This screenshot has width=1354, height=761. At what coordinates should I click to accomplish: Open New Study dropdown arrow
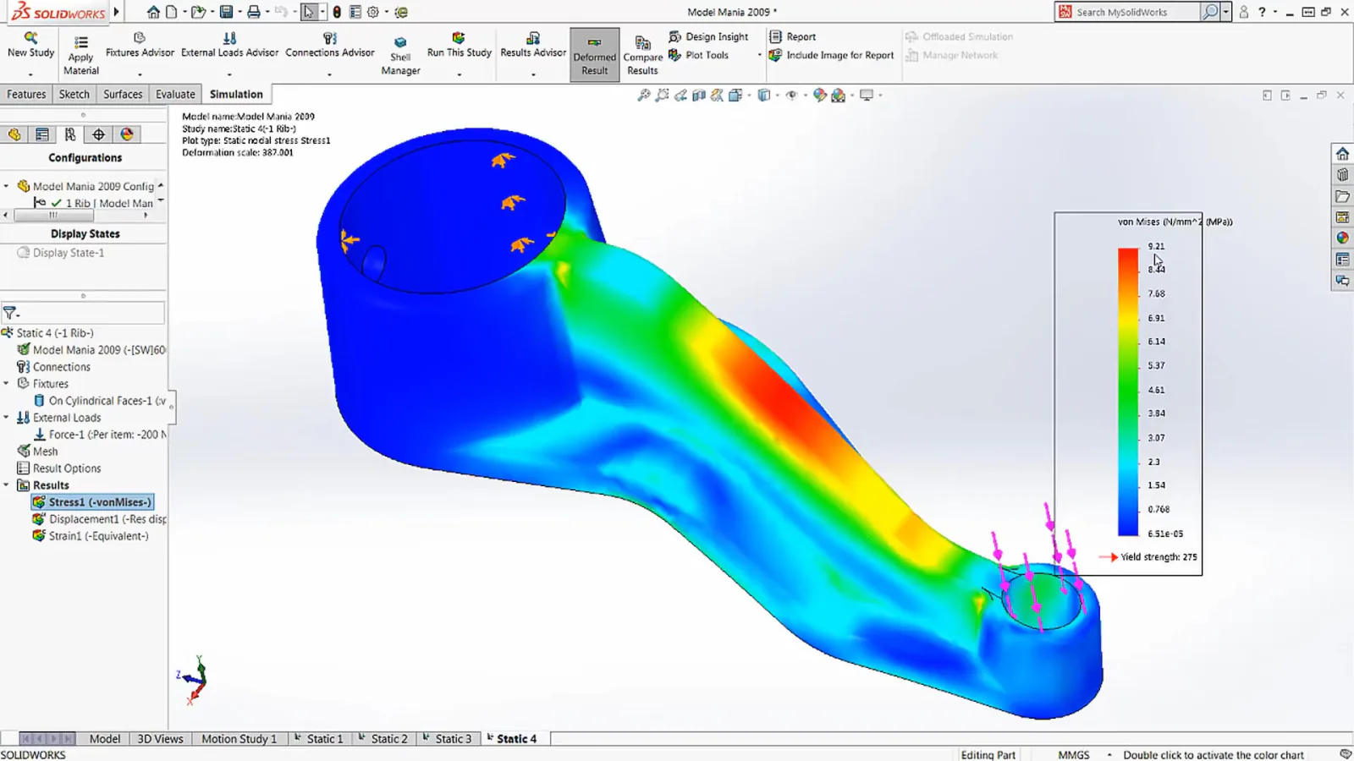coord(30,74)
